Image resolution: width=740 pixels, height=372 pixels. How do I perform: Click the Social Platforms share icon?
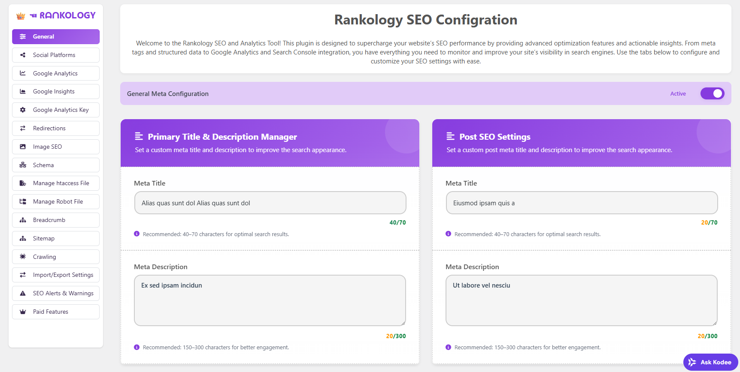[23, 55]
